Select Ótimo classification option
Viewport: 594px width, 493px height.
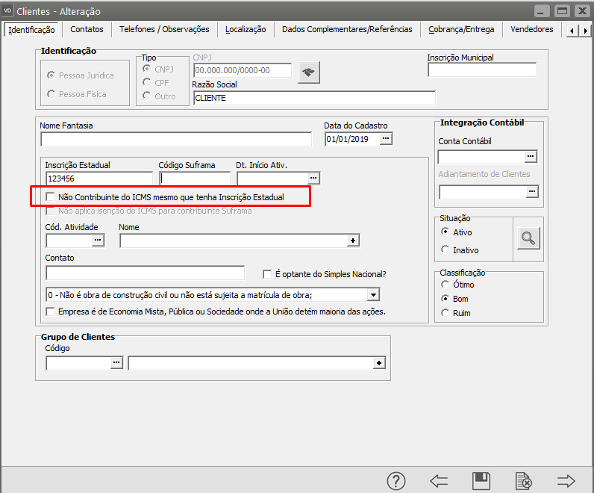coord(445,285)
